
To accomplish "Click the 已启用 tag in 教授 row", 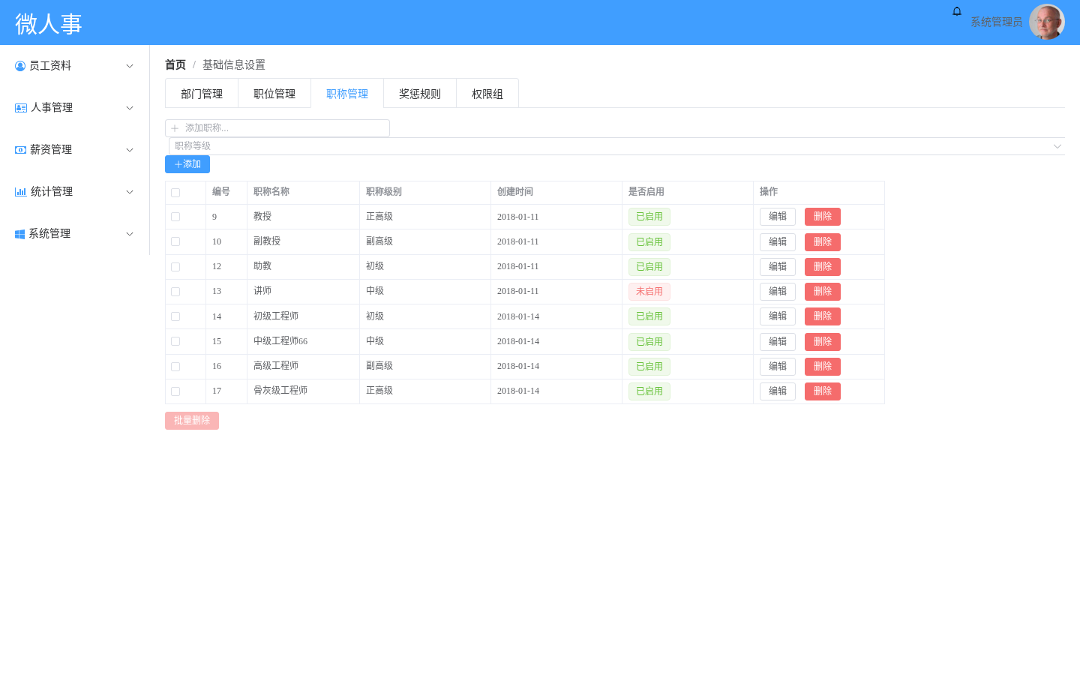I will tap(649, 217).
